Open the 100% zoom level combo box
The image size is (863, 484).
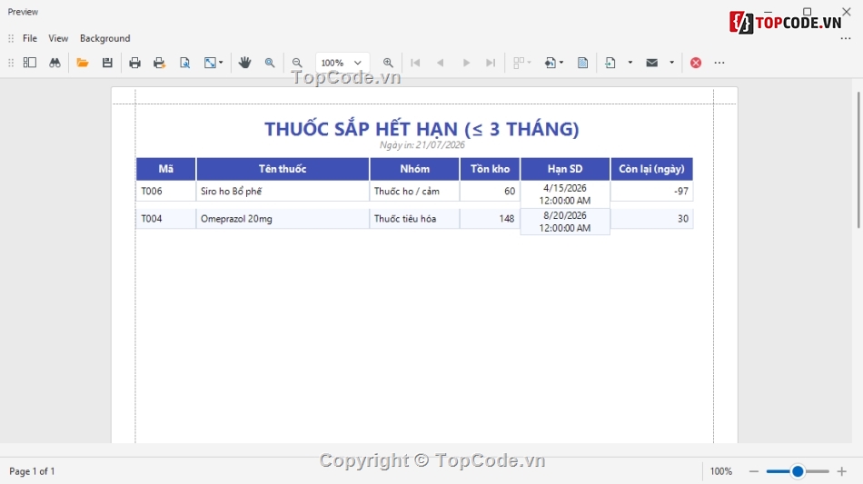342,63
